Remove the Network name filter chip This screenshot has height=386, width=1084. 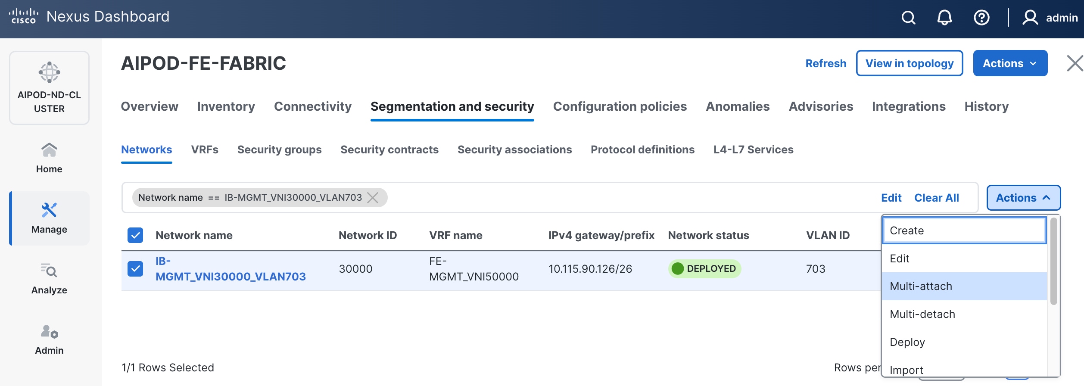tap(373, 198)
